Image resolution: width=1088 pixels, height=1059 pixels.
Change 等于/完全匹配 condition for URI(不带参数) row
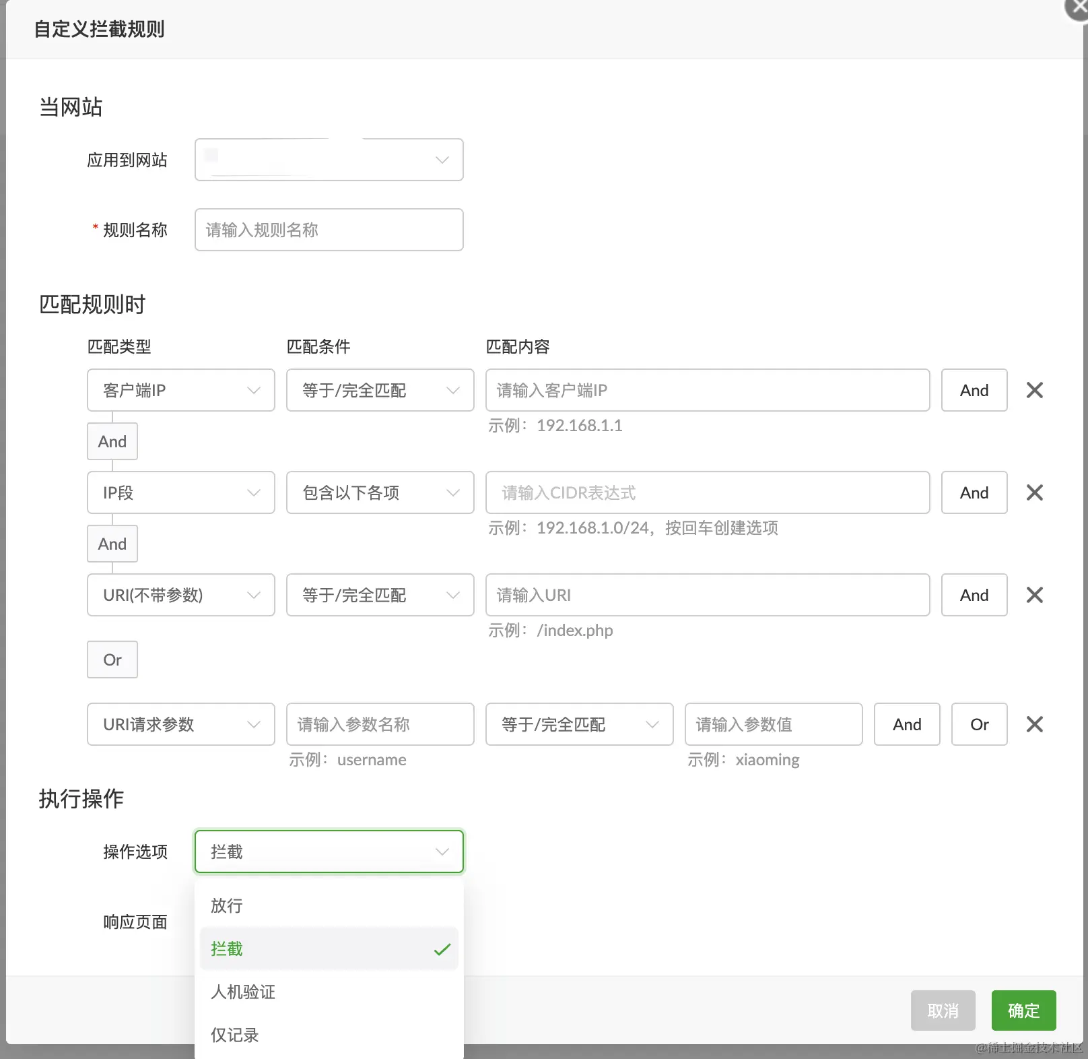(x=380, y=595)
